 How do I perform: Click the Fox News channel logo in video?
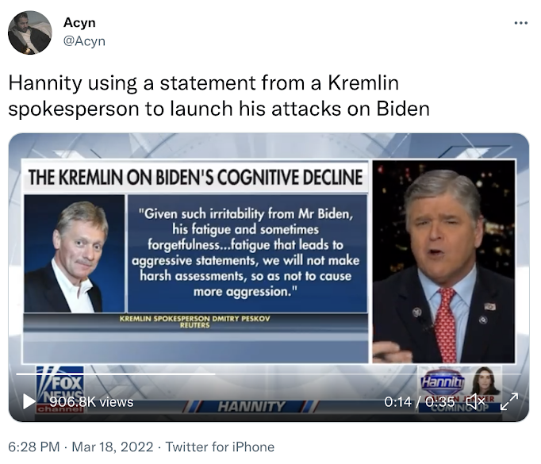click(59, 389)
